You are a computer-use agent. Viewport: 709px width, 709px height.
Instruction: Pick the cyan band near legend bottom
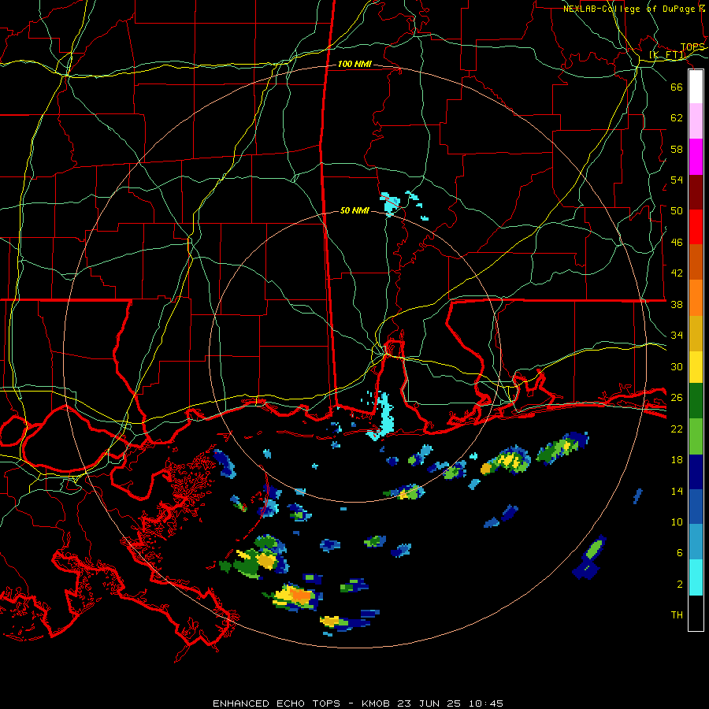[x=696, y=577]
